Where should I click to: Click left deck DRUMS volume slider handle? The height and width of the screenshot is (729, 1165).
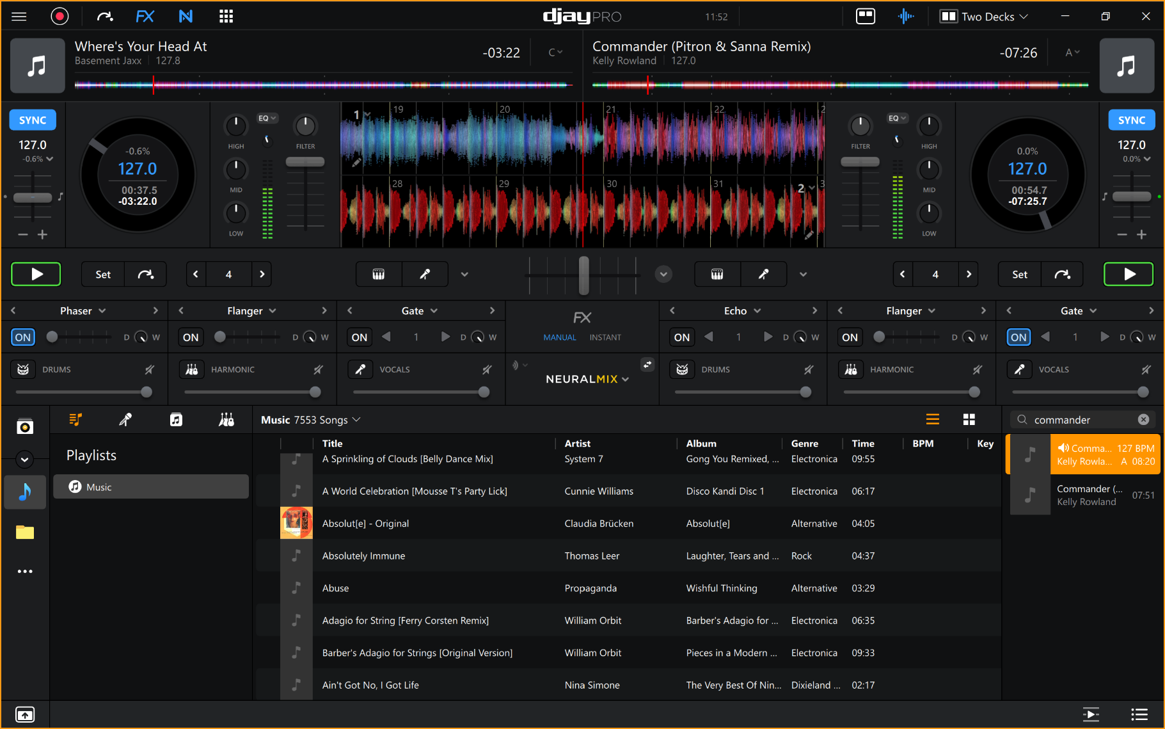147,392
